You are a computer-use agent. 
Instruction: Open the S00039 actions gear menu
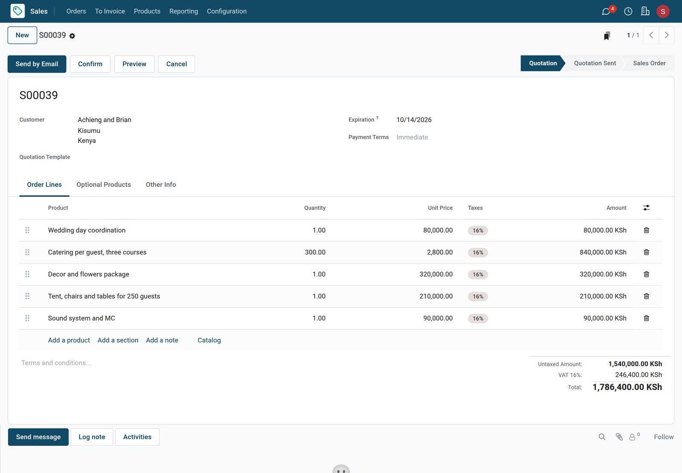click(x=72, y=36)
